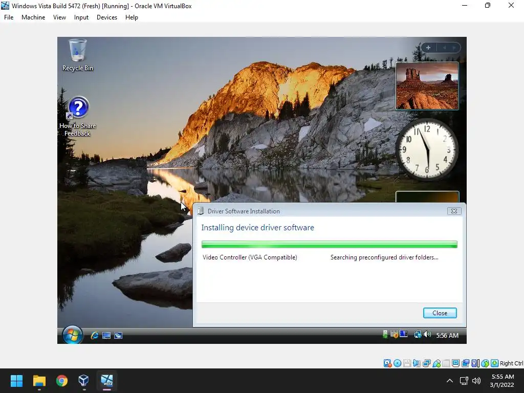Open the VirtualBox File menu
This screenshot has height=393, width=524.
[9, 17]
